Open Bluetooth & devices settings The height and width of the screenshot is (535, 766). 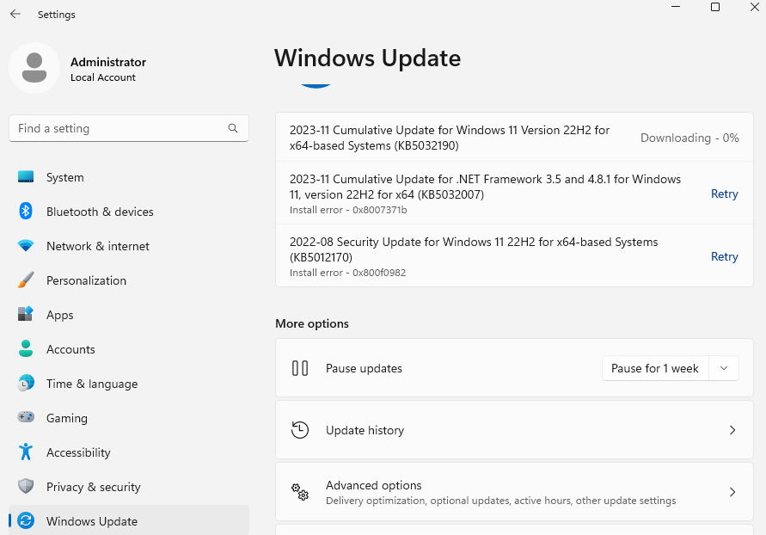click(25, 212)
